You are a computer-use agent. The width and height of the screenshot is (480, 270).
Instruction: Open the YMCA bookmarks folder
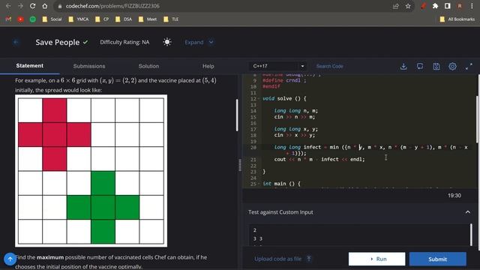(78, 19)
